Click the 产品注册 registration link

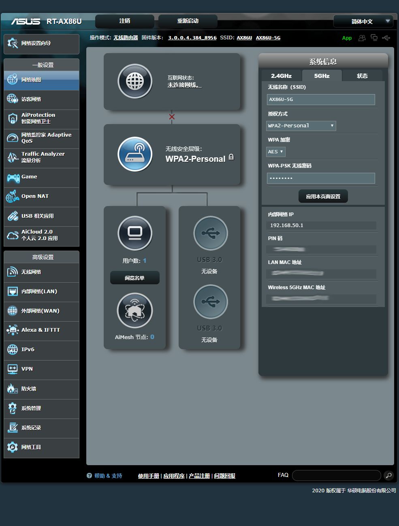(199, 476)
